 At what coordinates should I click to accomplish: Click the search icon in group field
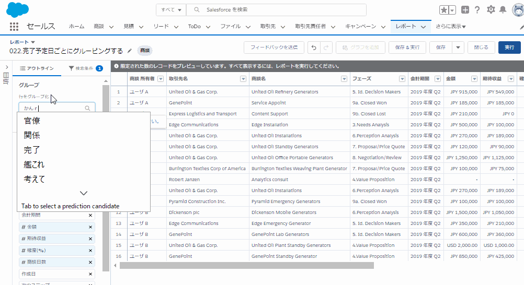[x=87, y=108]
